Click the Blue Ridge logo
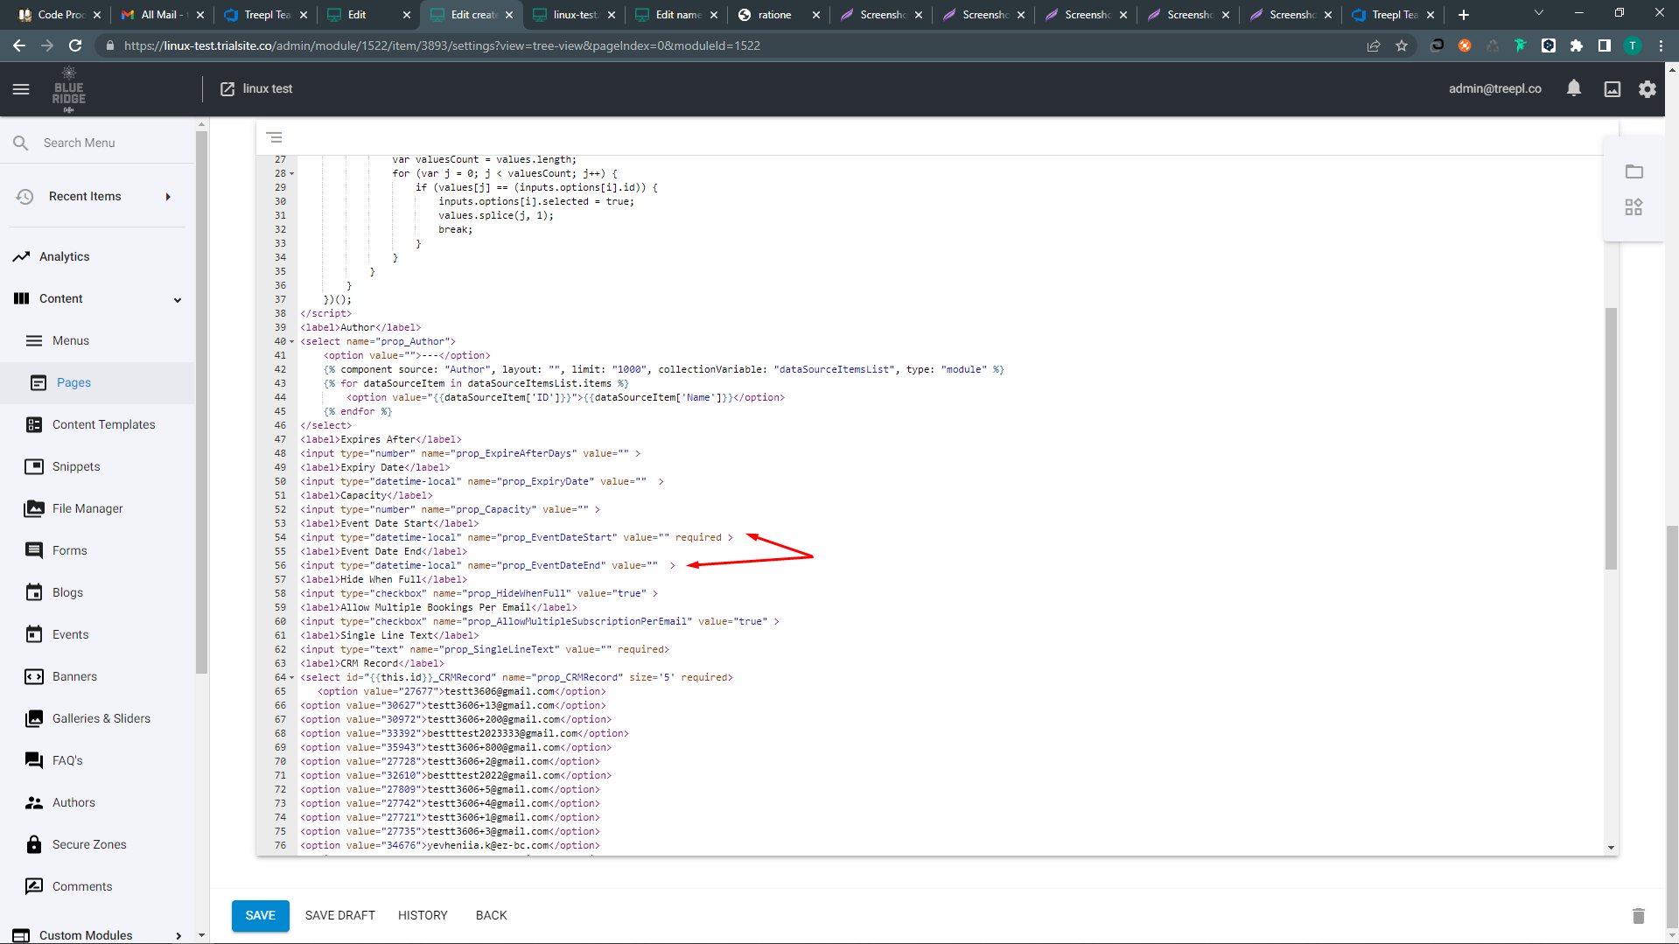The image size is (1679, 944). click(x=69, y=89)
